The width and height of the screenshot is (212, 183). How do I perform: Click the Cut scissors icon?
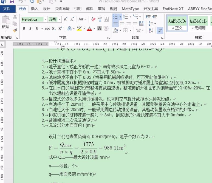[x=15, y=17]
